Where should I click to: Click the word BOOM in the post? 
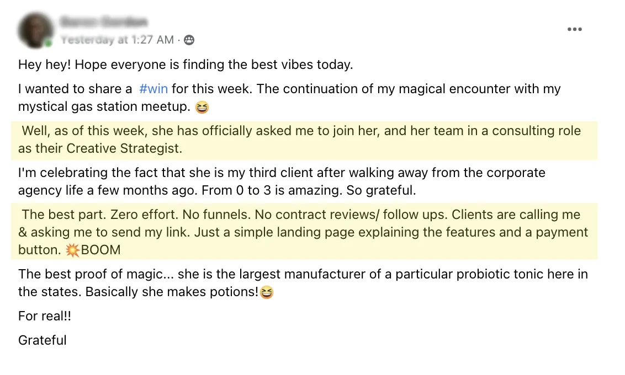[x=100, y=250]
